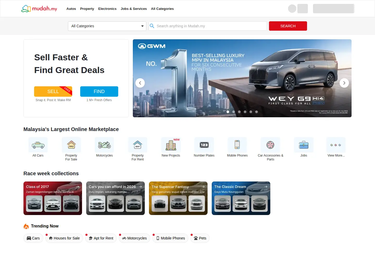The image size is (375, 260).
Task: Open the Mobile Phones category icon
Action: pyautogui.click(x=237, y=145)
